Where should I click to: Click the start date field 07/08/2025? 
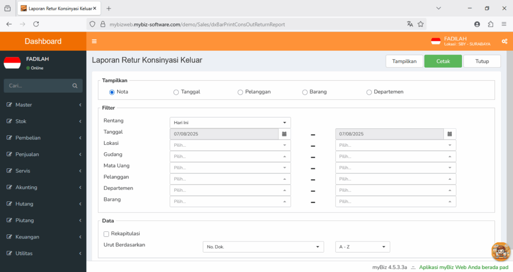point(224,134)
